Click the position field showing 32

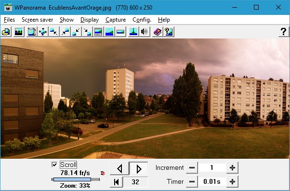click(x=135, y=182)
